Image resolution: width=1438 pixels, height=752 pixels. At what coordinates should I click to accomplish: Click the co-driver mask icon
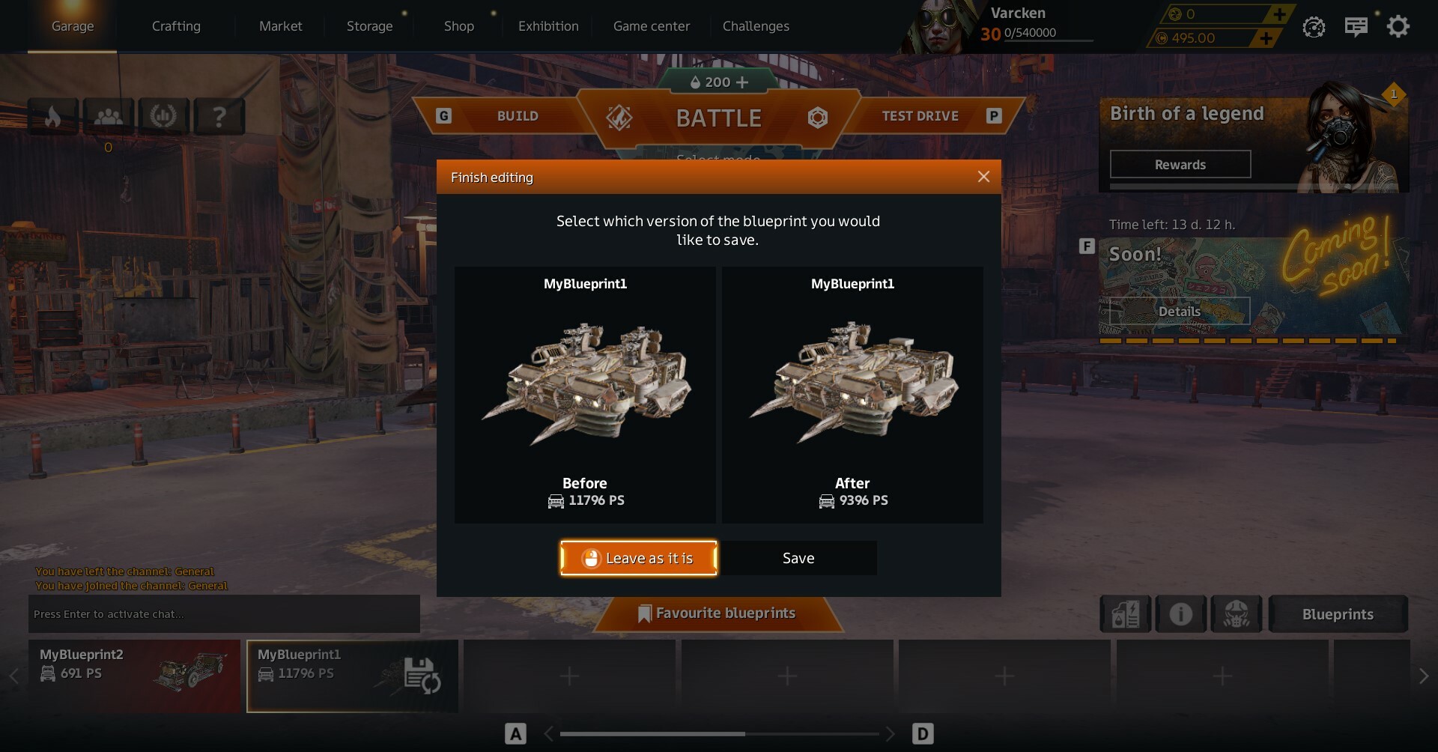1236,614
